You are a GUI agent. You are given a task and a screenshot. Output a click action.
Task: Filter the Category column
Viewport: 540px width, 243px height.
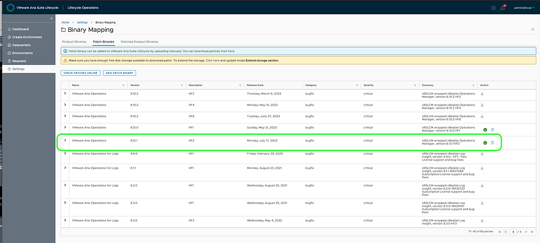tap(357, 85)
